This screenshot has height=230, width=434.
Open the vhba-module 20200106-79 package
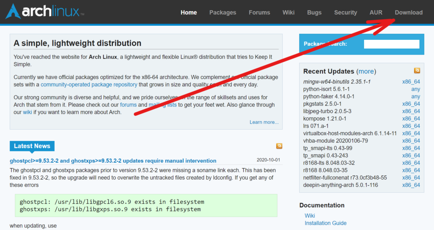pos(336,141)
